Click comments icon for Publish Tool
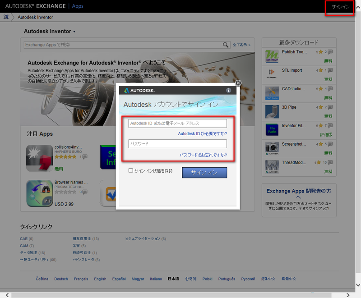The width and height of the screenshot is (361, 298). click(330, 52)
